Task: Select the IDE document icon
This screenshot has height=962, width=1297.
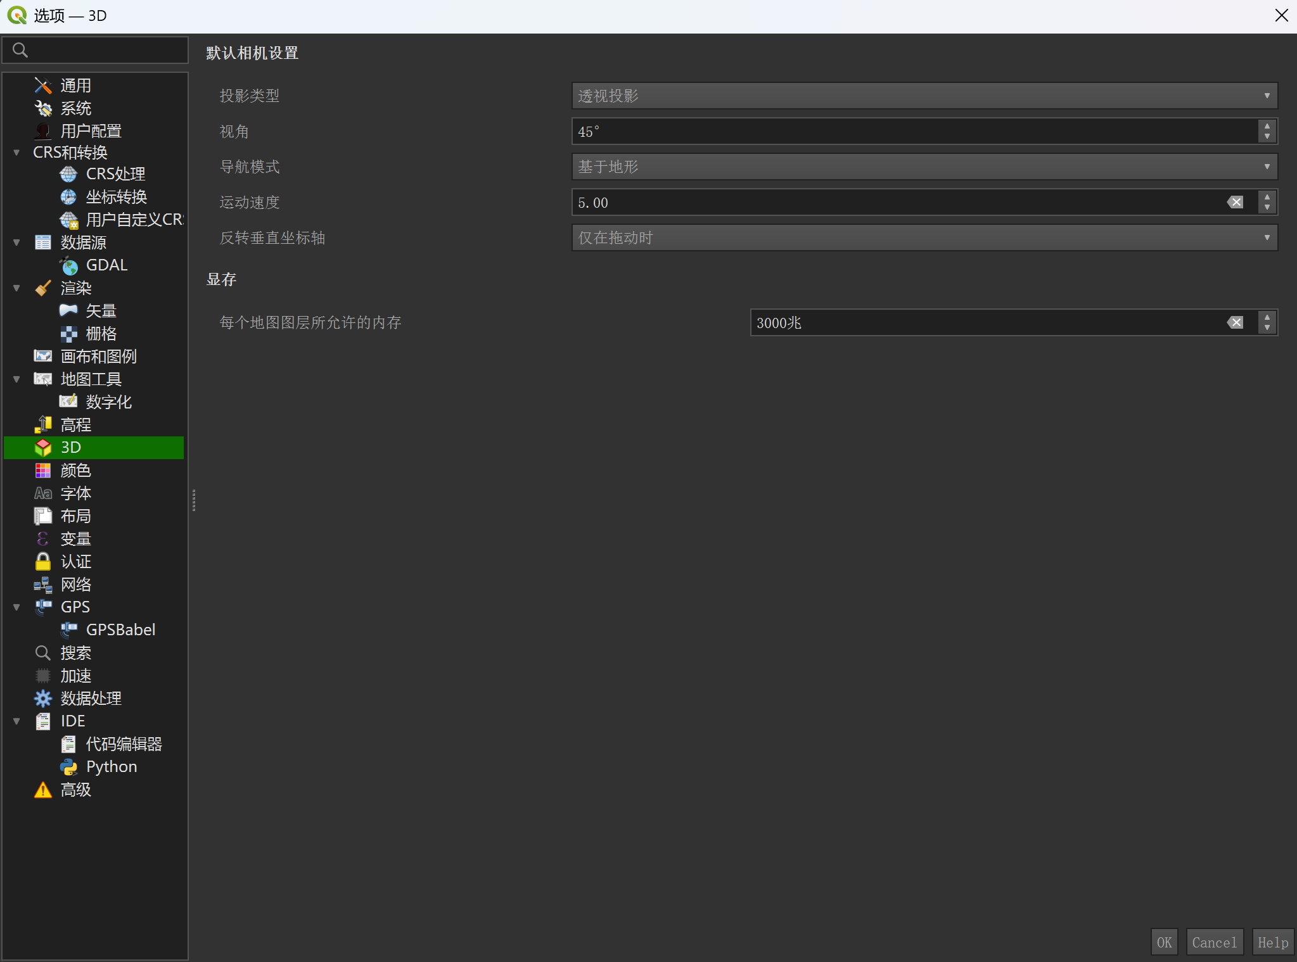Action: click(43, 721)
